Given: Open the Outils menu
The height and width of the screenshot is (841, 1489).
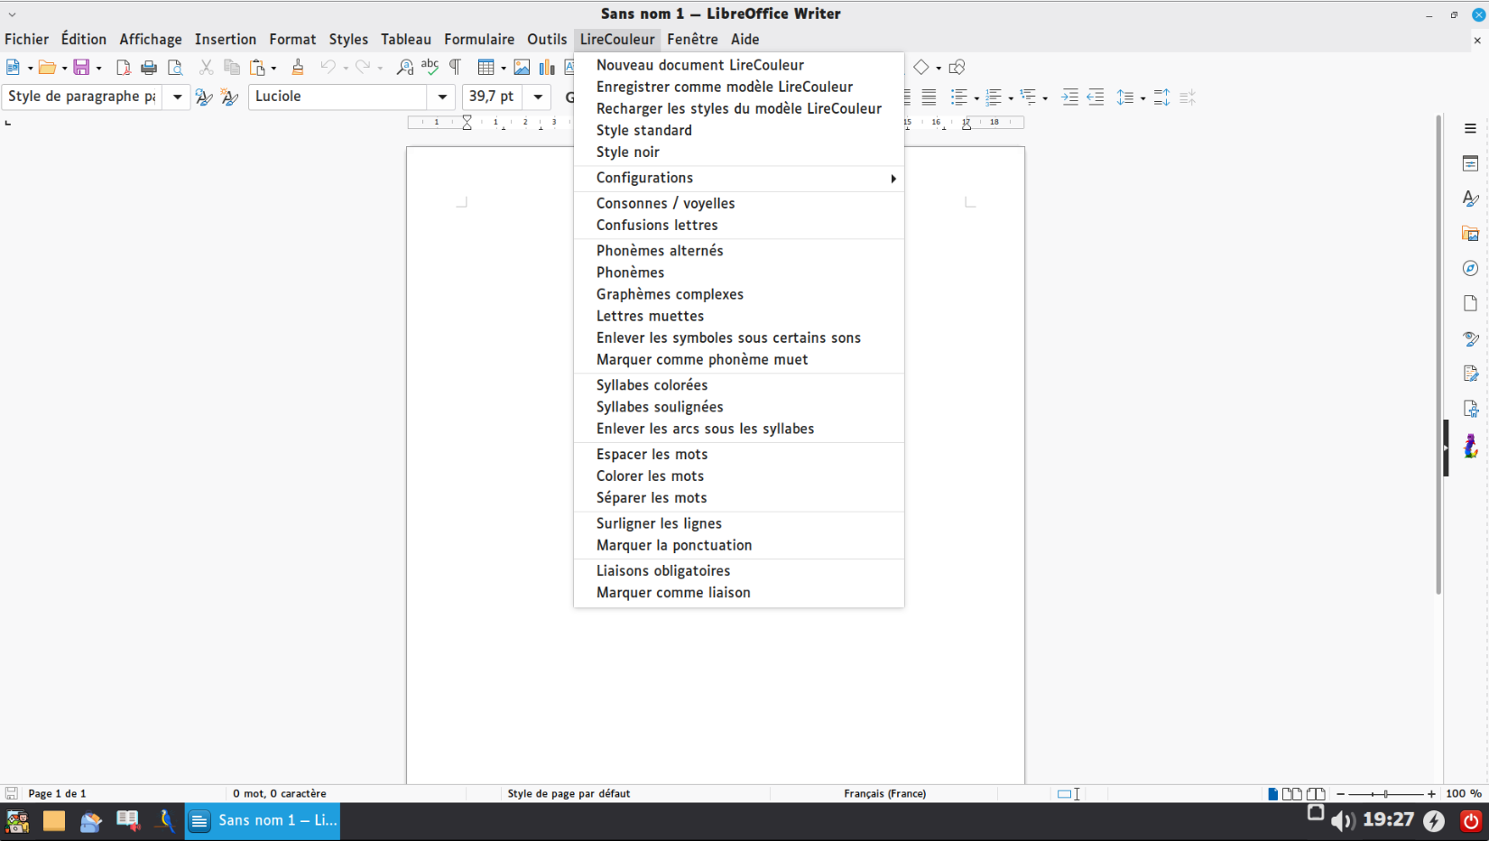Looking at the screenshot, I should point(547,39).
